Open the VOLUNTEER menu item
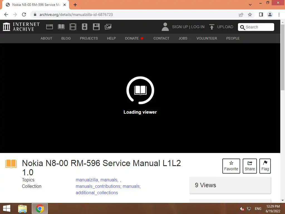 [x=207, y=38]
